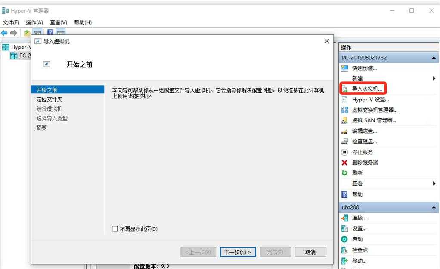Click the Hyper-V Settings icon
The image size is (440, 269).
click(344, 100)
